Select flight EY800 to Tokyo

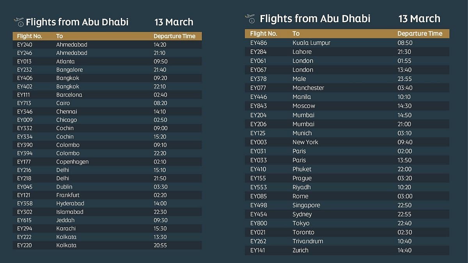(347, 223)
